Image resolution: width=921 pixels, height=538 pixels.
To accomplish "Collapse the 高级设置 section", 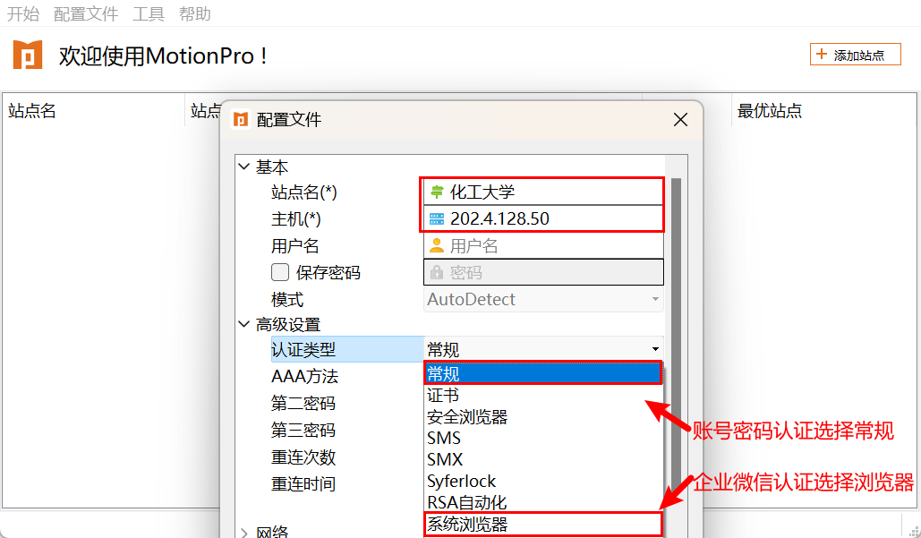I will tap(244, 325).
